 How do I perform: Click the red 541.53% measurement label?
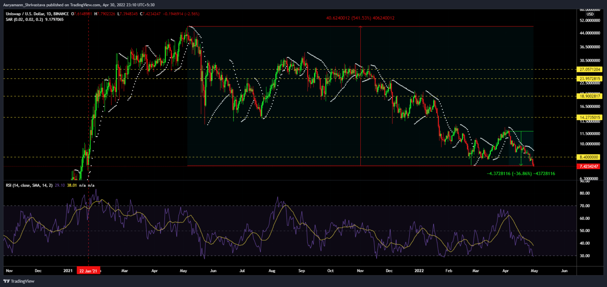tap(360, 18)
